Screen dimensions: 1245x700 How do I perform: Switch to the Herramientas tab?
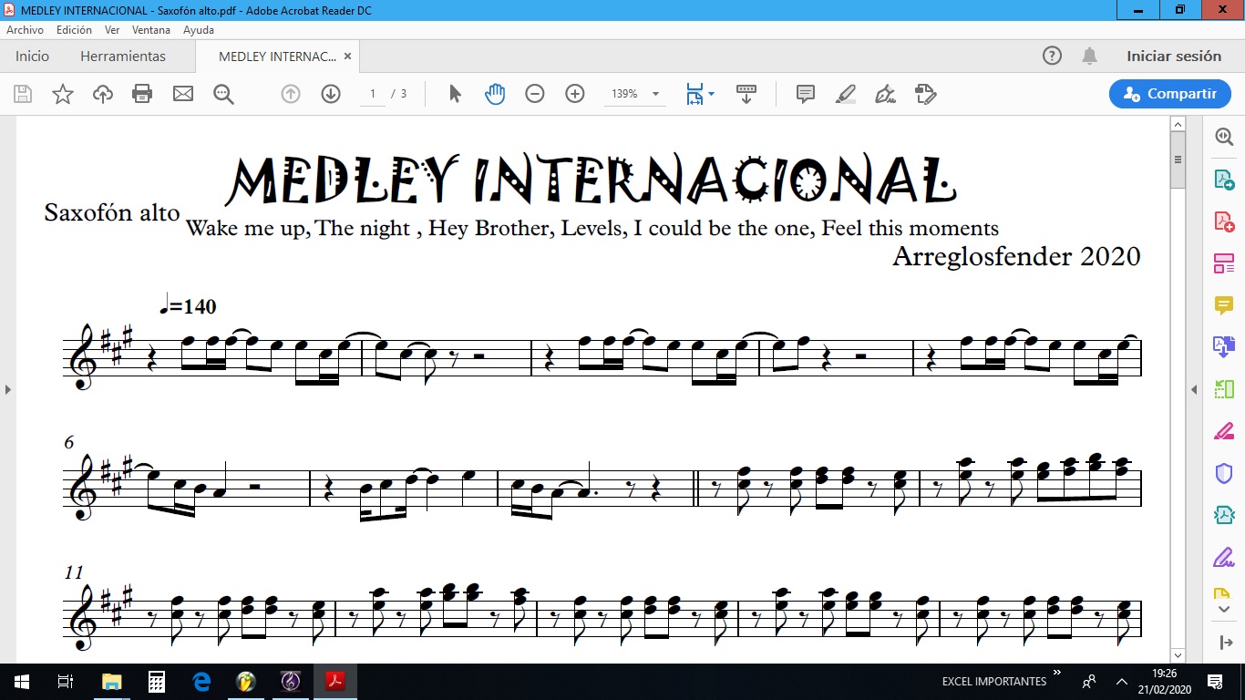tap(123, 56)
